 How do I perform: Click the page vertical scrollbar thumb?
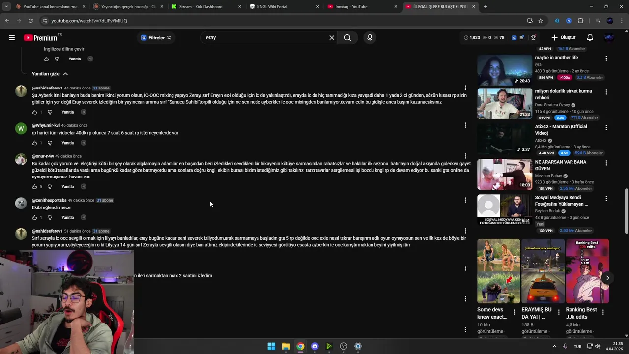coord(626,211)
